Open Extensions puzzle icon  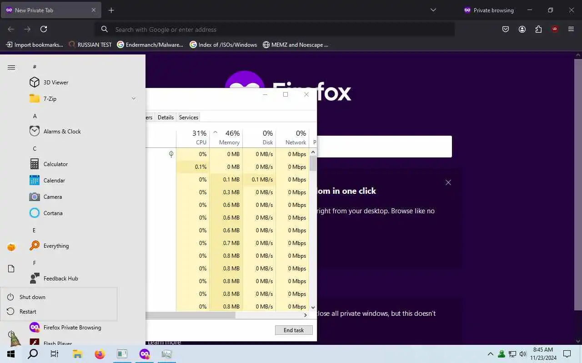[538, 29]
